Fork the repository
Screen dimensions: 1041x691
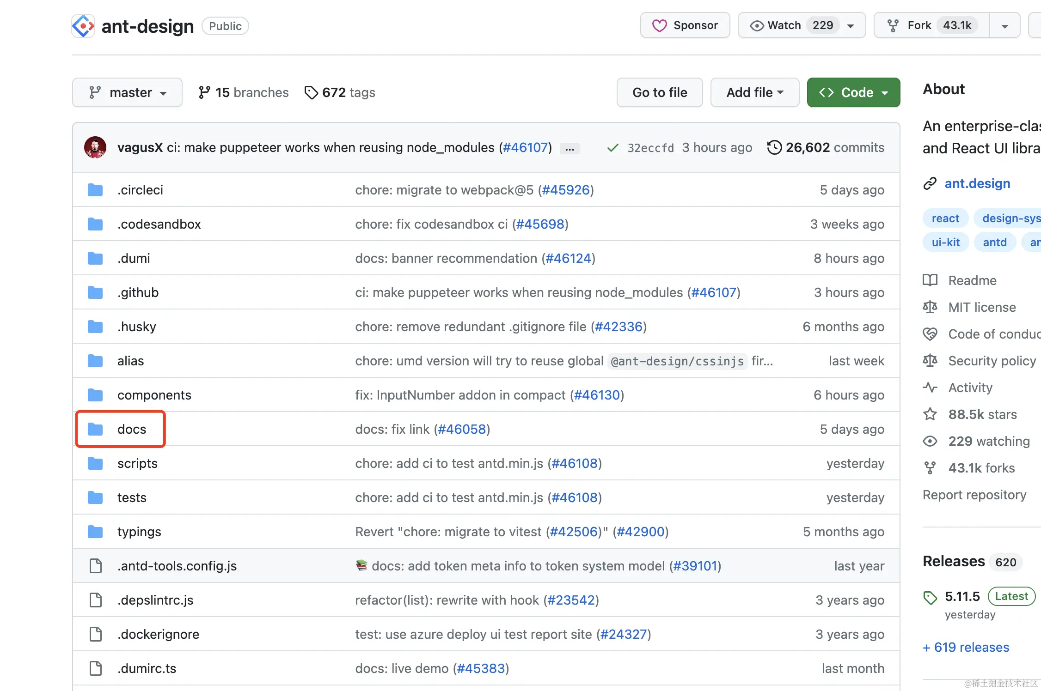pyautogui.click(x=932, y=25)
